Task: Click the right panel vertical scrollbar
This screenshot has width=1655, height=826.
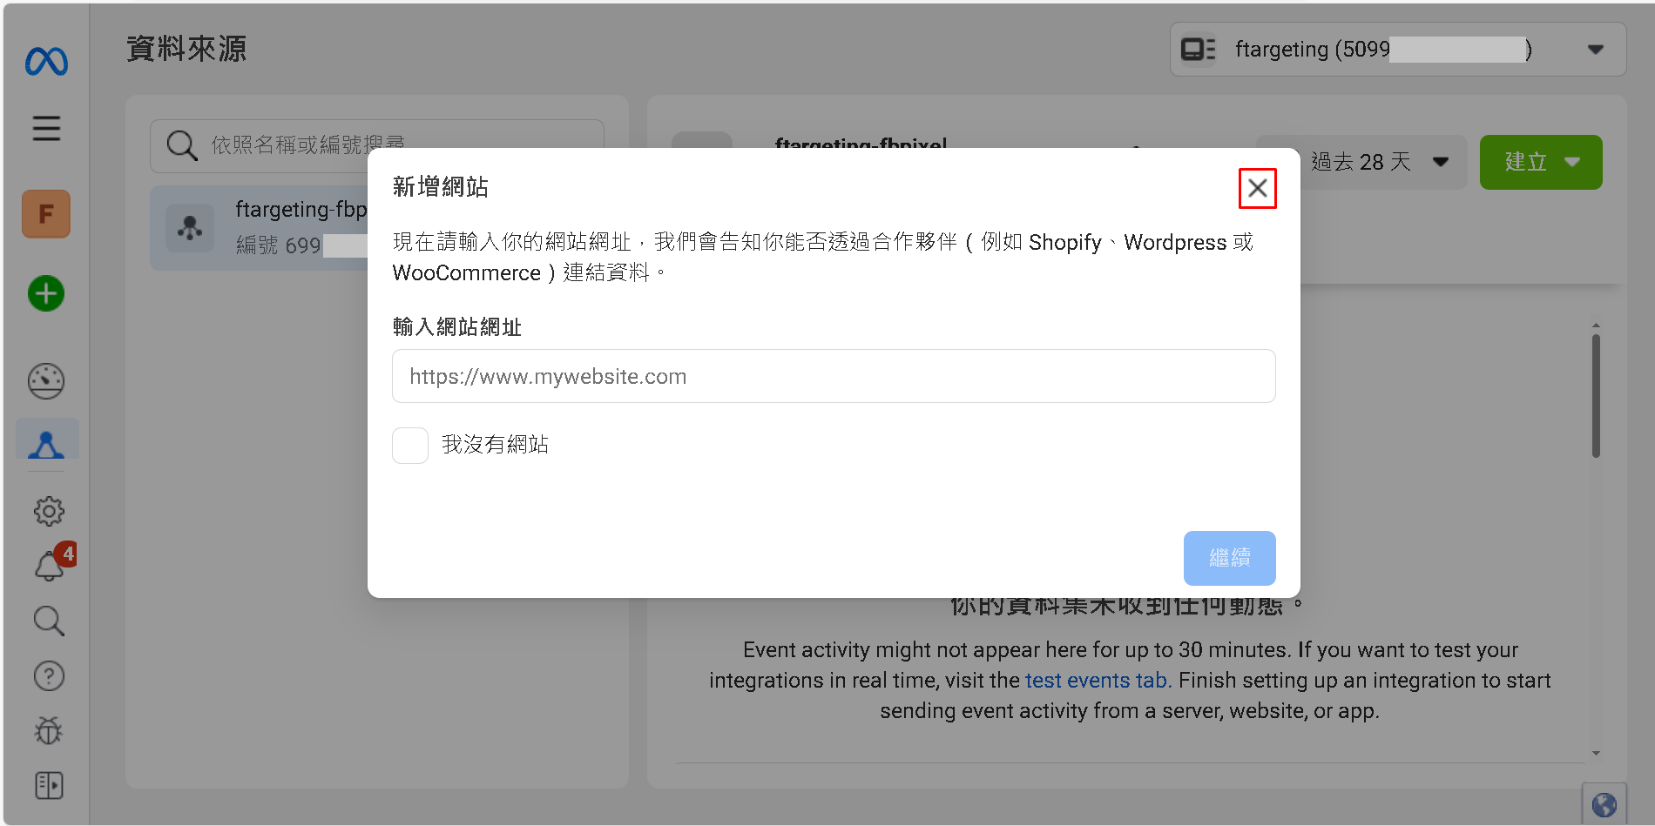Action: point(1596,396)
